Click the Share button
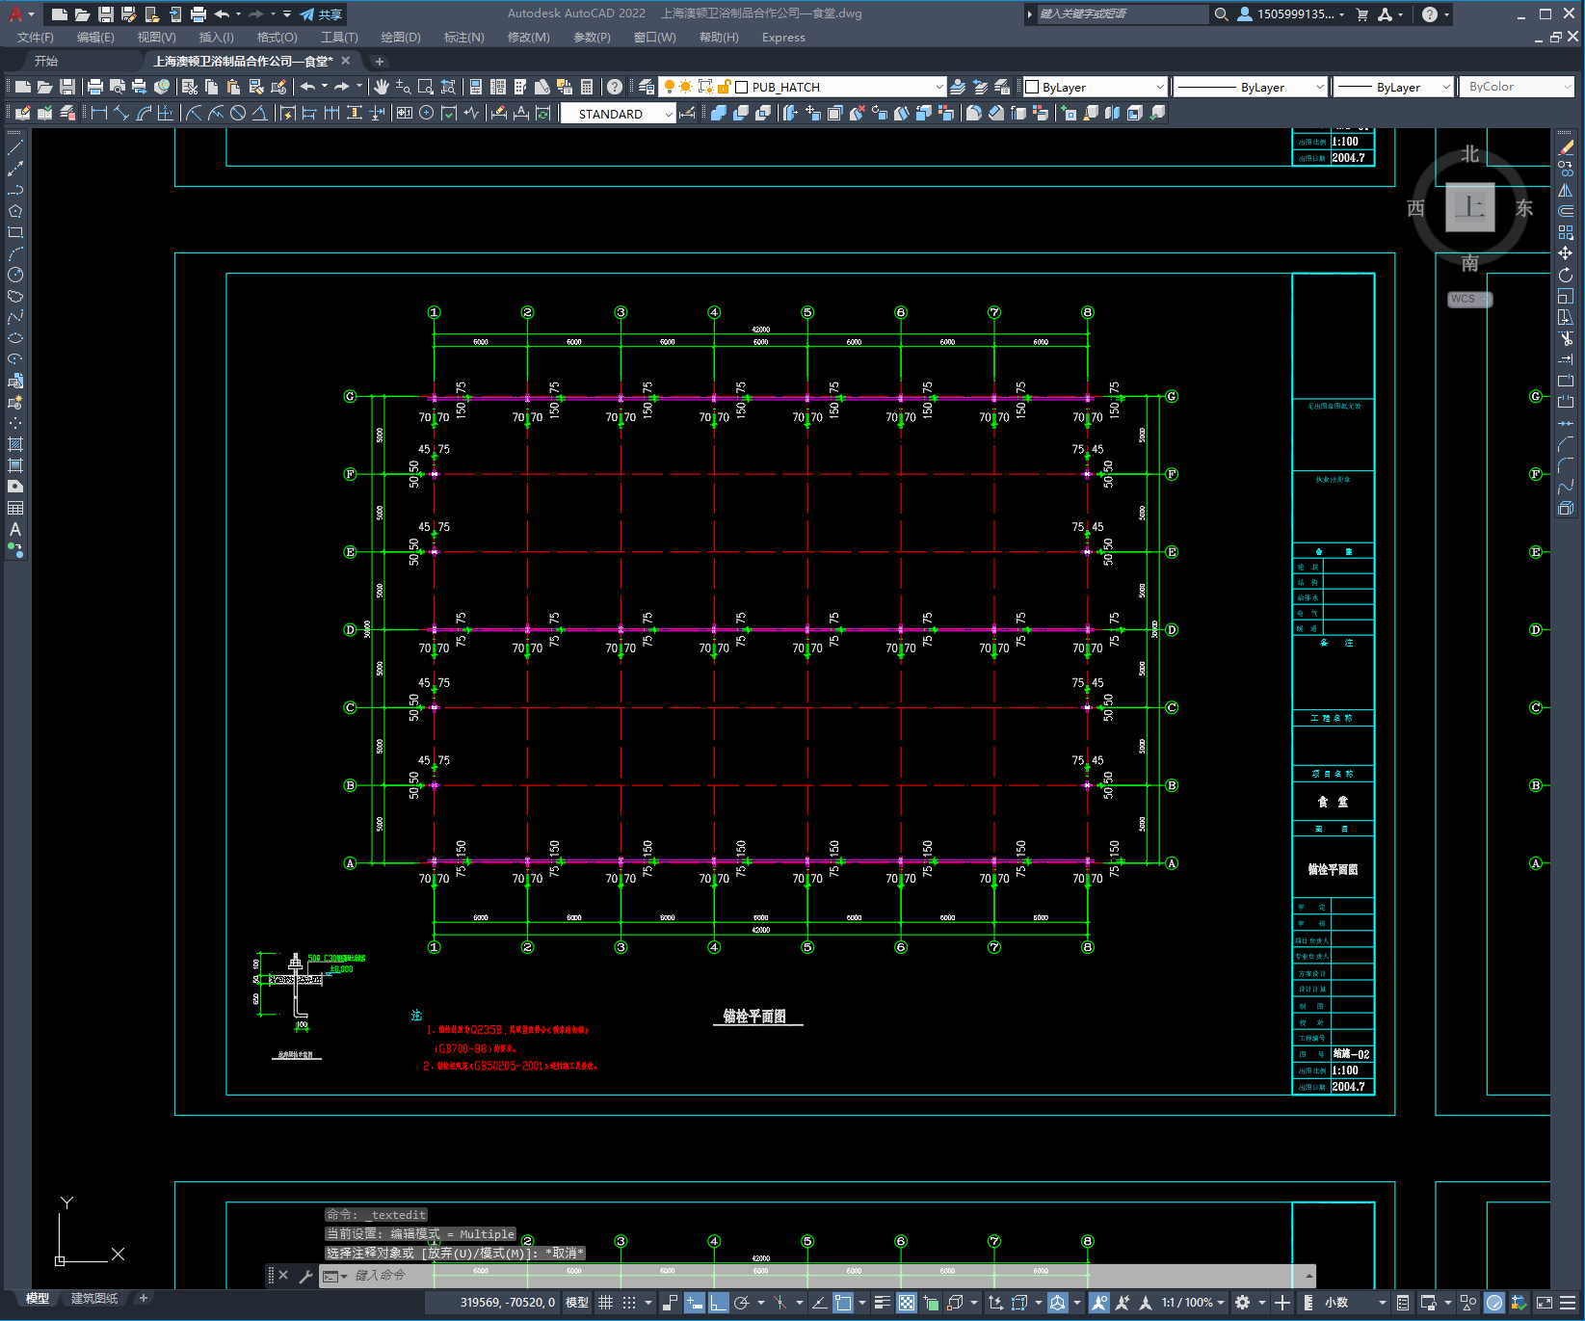This screenshot has width=1585, height=1321. 321,14
